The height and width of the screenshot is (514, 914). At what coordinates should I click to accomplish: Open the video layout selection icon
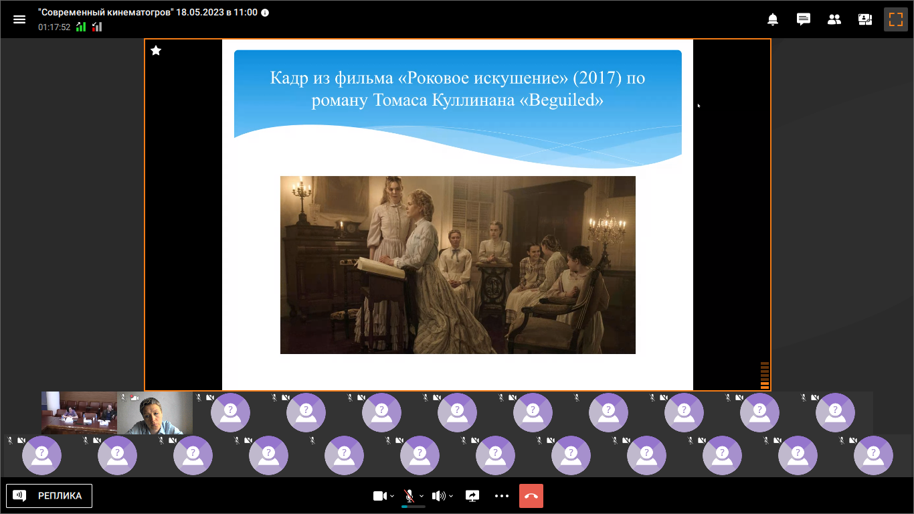(865, 19)
